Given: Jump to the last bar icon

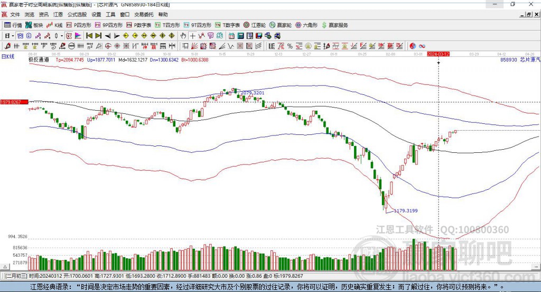Looking at the screenshot, I should click(98, 36).
